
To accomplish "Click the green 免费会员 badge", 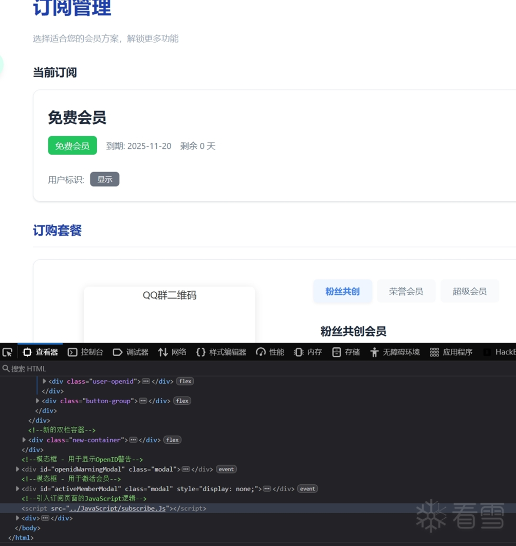I will click(x=72, y=145).
